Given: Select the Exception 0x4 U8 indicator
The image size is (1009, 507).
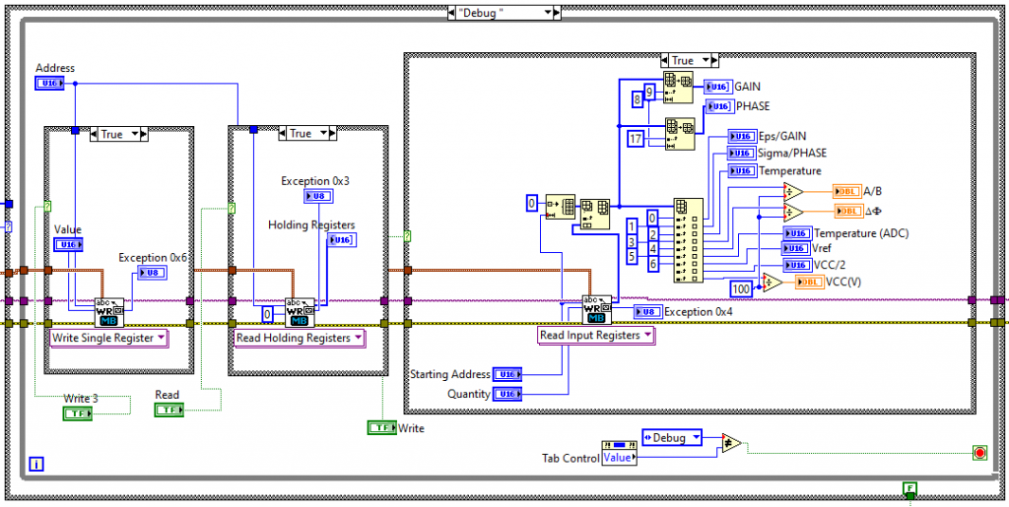Looking at the screenshot, I should coord(646,312).
